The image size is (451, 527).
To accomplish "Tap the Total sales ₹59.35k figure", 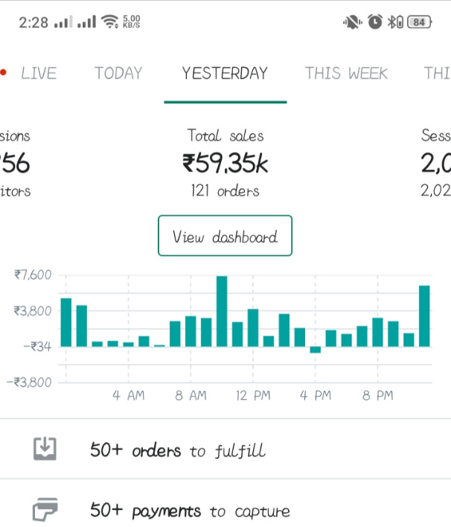I will tap(225, 162).
